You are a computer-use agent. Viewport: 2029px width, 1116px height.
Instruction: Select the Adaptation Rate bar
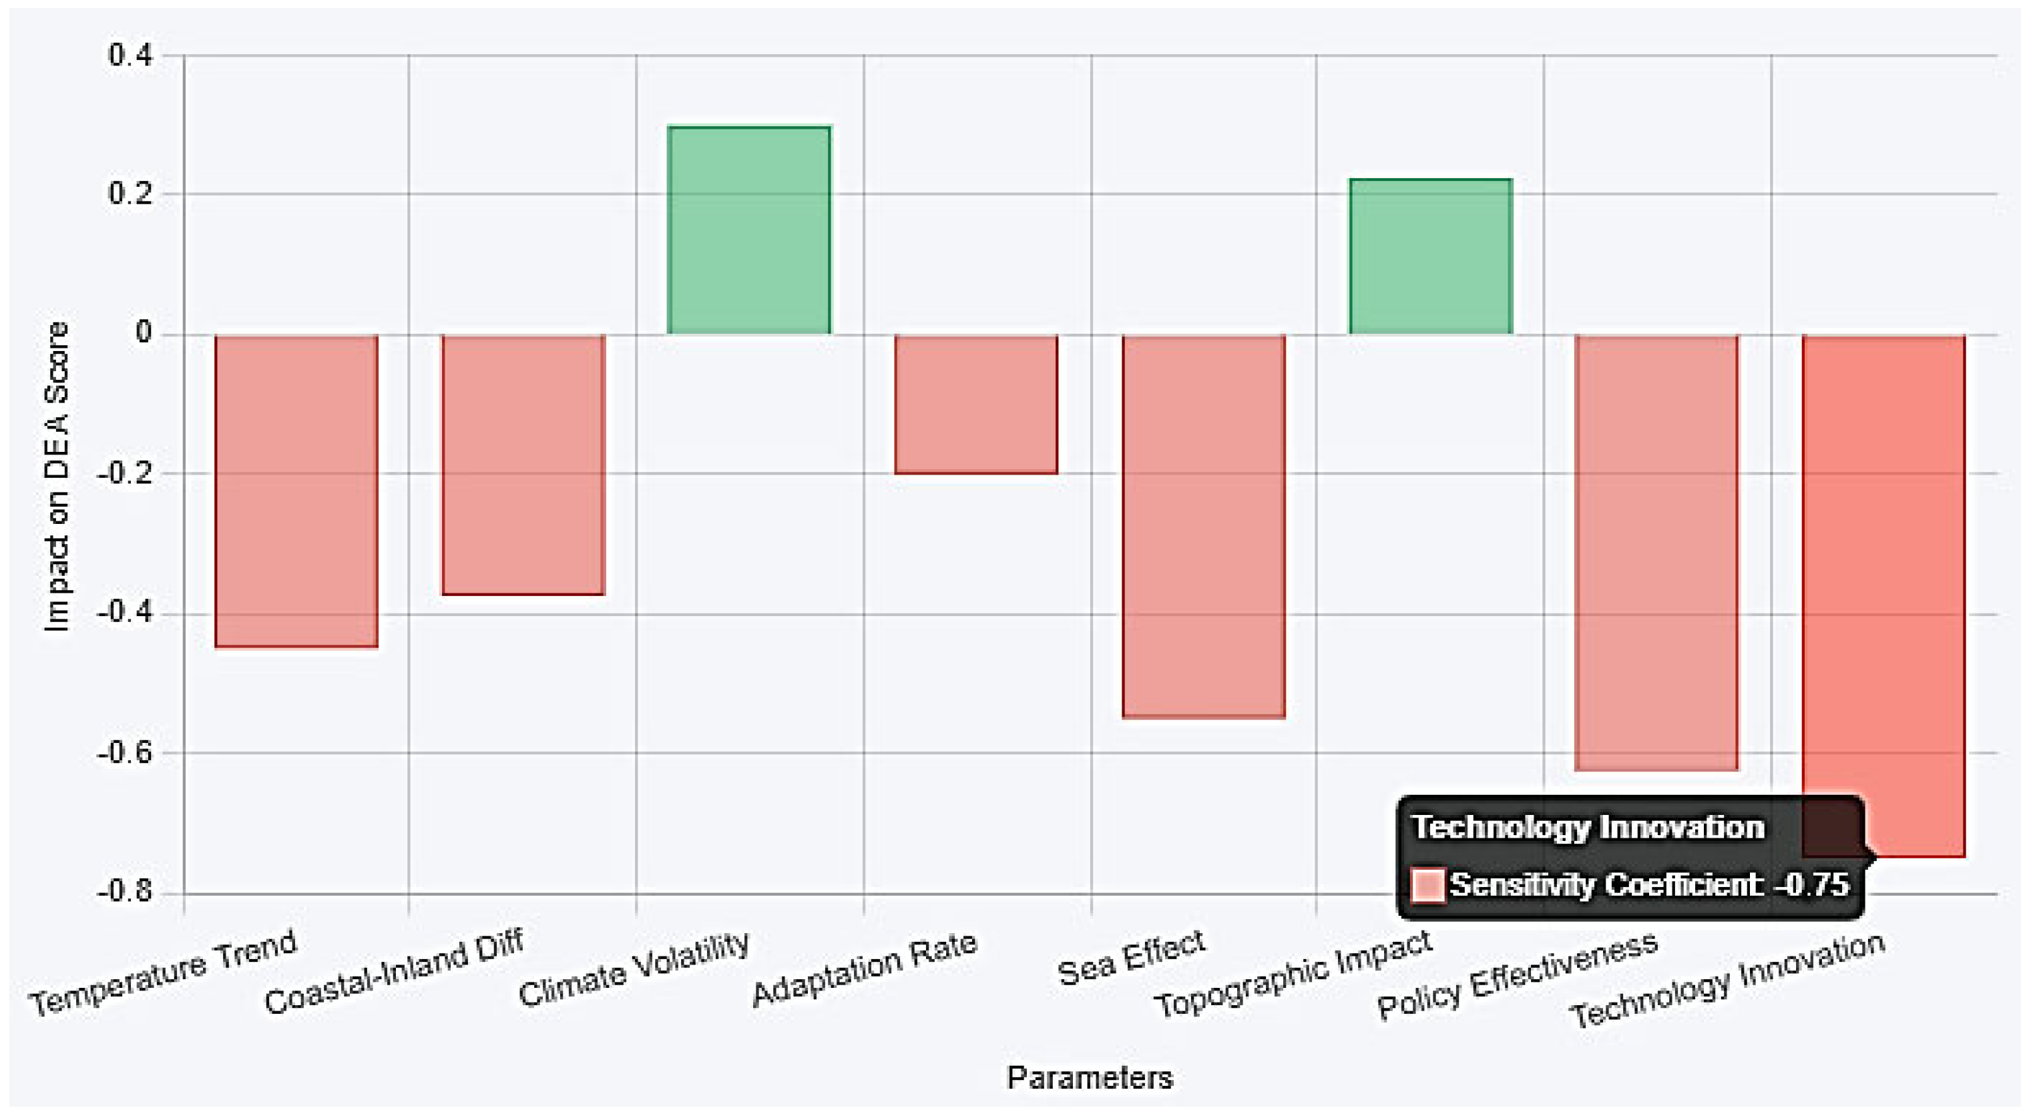tap(976, 404)
